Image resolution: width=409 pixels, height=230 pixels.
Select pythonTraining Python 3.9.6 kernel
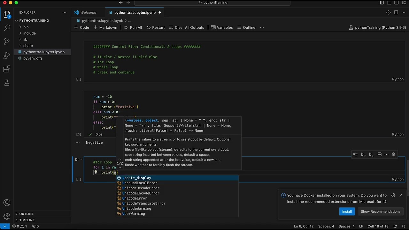coord(378,27)
